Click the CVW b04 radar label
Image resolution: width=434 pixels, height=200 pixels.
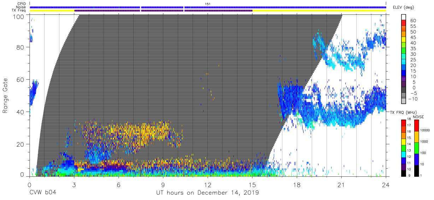[x=43, y=193]
